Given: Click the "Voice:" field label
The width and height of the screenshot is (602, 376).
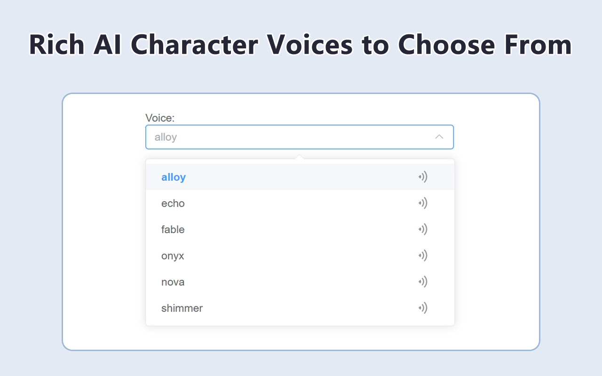Looking at the screenshot, I should [160, 118].
